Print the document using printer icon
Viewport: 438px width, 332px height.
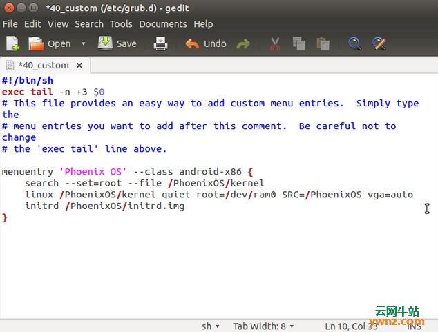point(160,43)
